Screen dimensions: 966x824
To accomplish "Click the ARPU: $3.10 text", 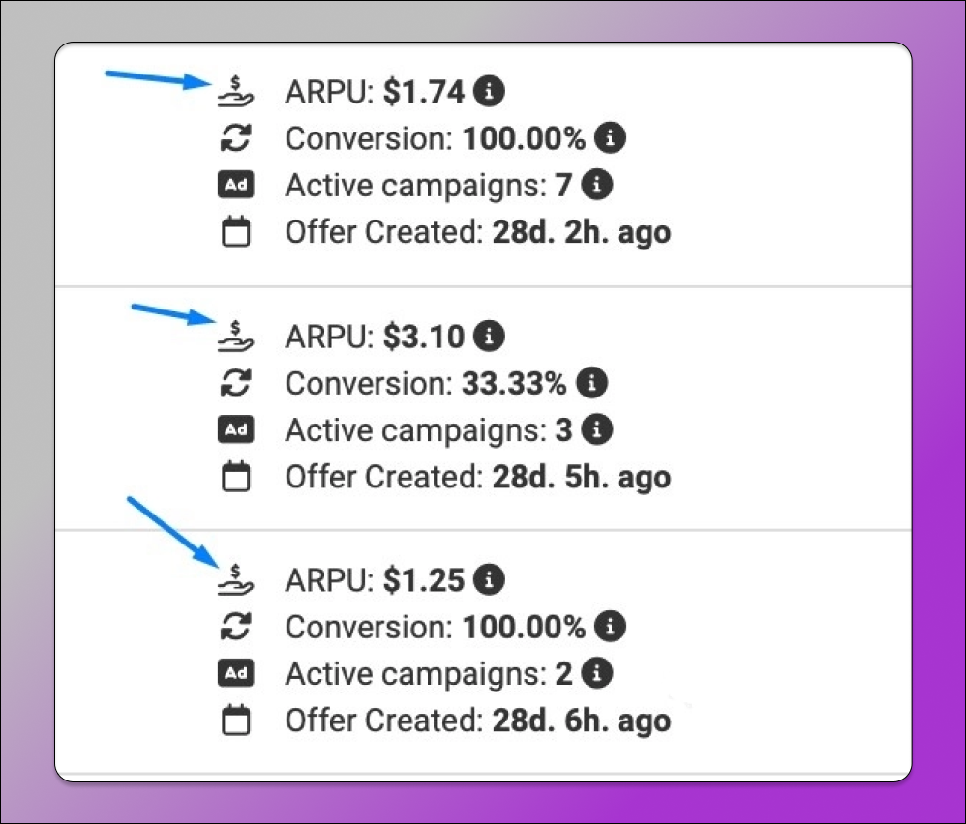I will pyautogui.click(x=375, y=338).
